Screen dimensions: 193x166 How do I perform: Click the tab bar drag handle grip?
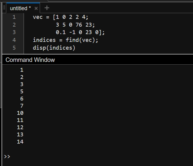click(x=4, y=8)
